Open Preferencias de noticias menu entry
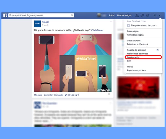The image size is (166, 139). [x=138, y=54]
